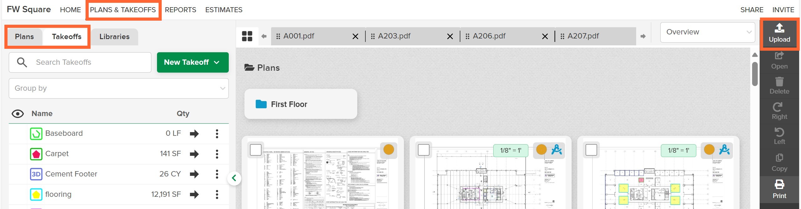Open the REPORTS menu
This screenshot has height=209, width=801.
(x=181, y=10)
